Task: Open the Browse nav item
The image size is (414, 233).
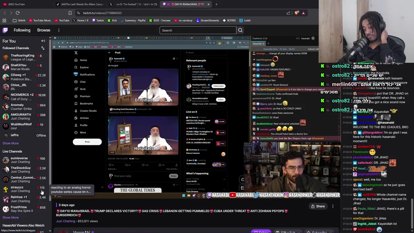Action: [44, 30]
